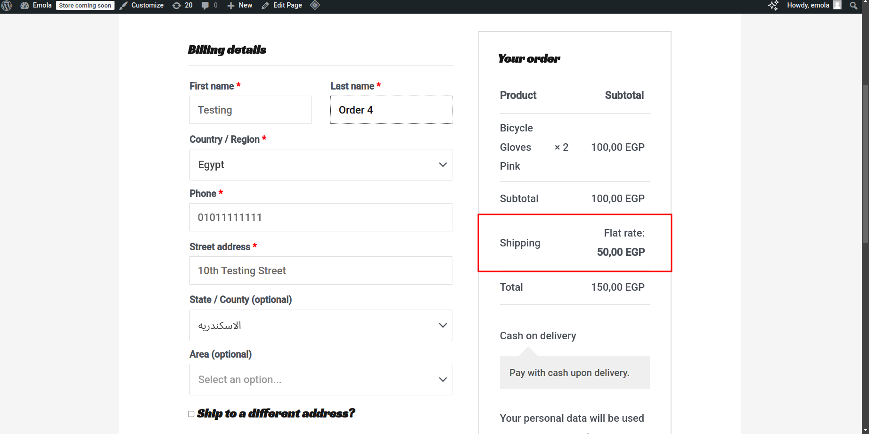869x434 pixels.
Task: Tick the Ship to a different address checkbox
Action: [x=191, y=414]
